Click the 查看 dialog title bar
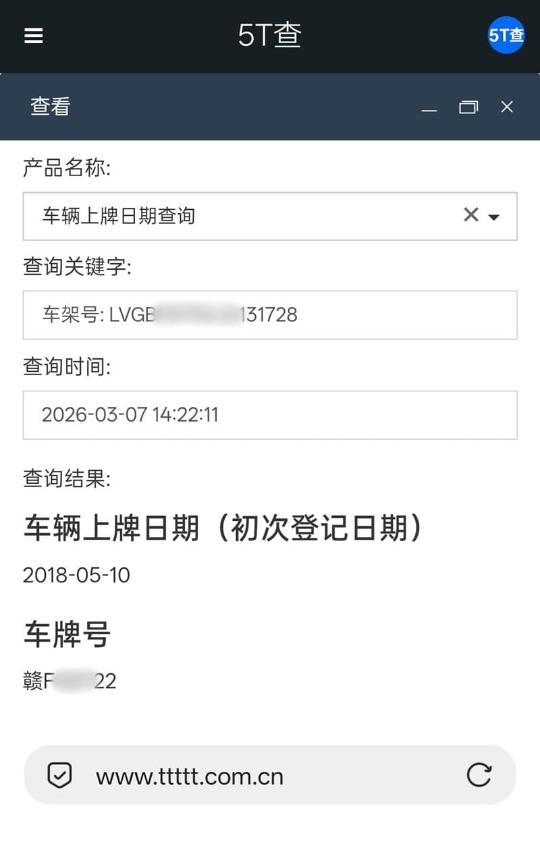 [202, 107]
